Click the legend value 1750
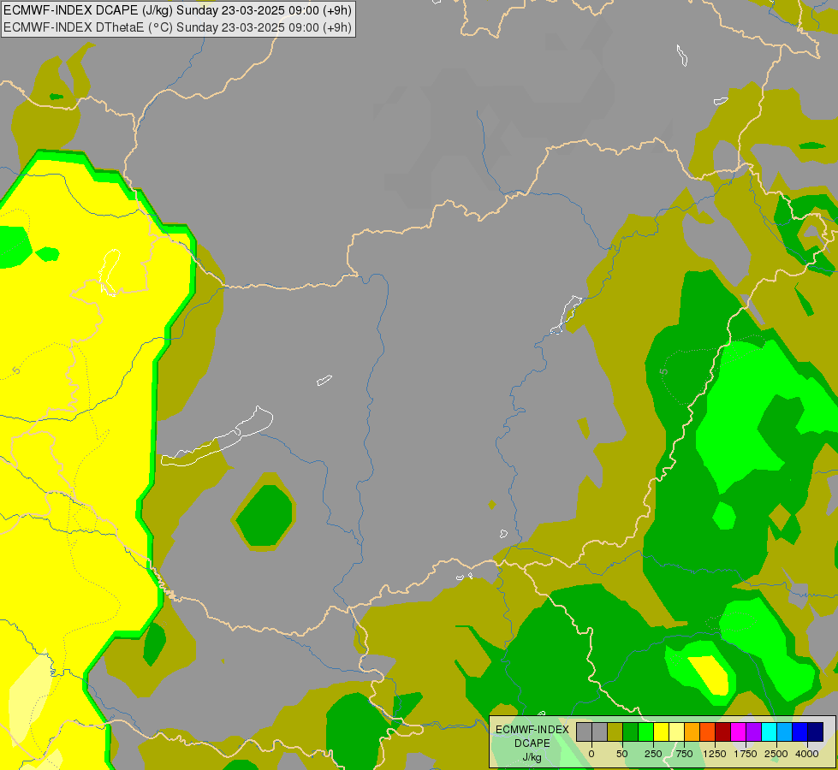This screenshot has height=770, width=838. tap(746, 754)
